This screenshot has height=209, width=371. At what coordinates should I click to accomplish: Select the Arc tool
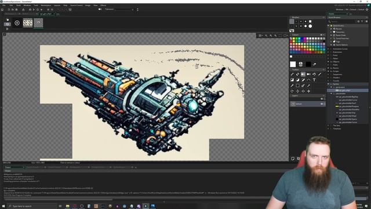pyautogui.click(x=308, y=80)
